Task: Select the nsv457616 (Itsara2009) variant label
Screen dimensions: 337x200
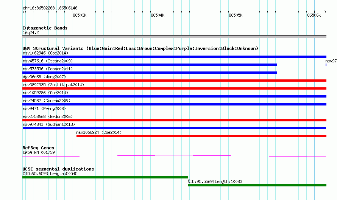Action: pos(48,61)
